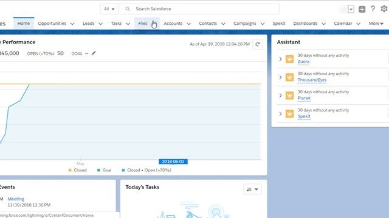Focus the Search Salesforce field
The width and height of the screenshot is (389, 218).
[x=199, y=9]
